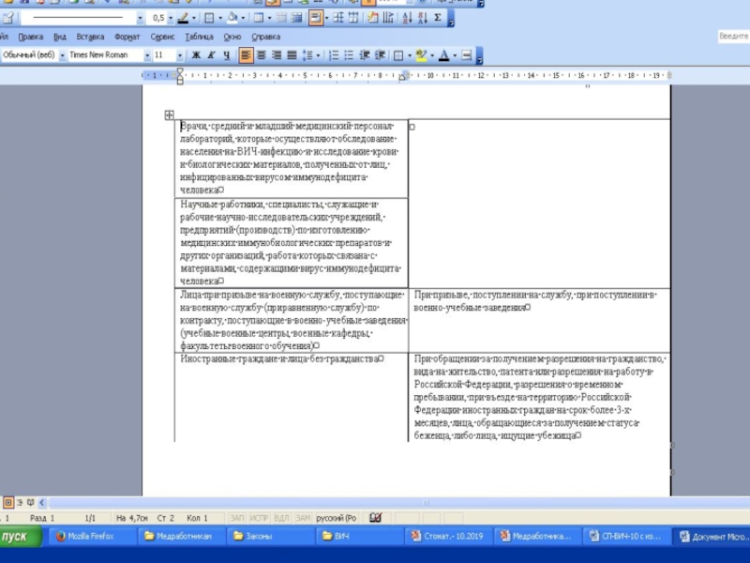This screenshot has width=750, height=563.
Task: Apply the shading fill color
Action: click(232, 18)
